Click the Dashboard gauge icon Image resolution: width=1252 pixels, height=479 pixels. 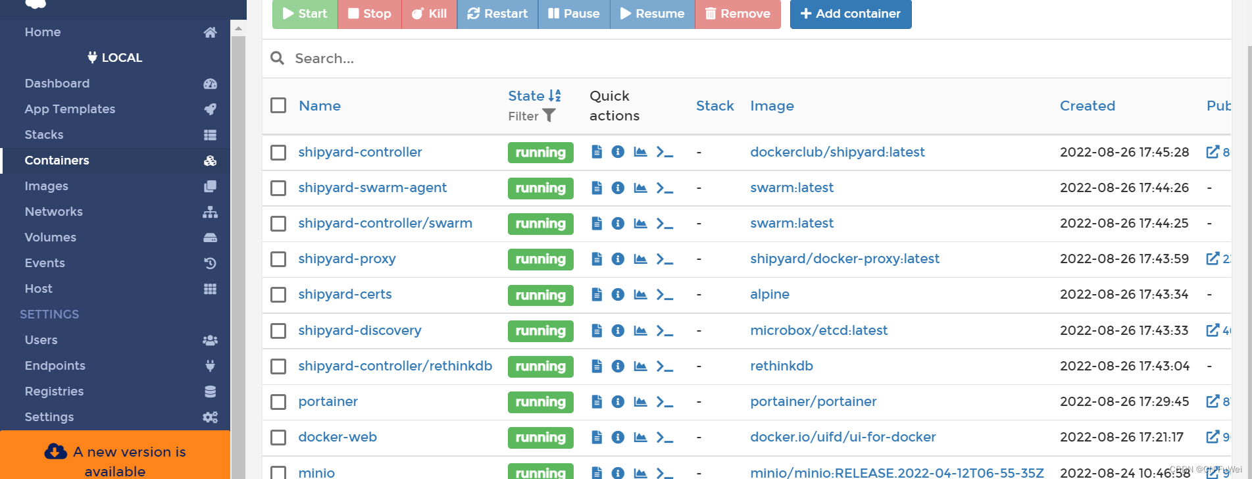pyautogui.click(x=211, y=84)
